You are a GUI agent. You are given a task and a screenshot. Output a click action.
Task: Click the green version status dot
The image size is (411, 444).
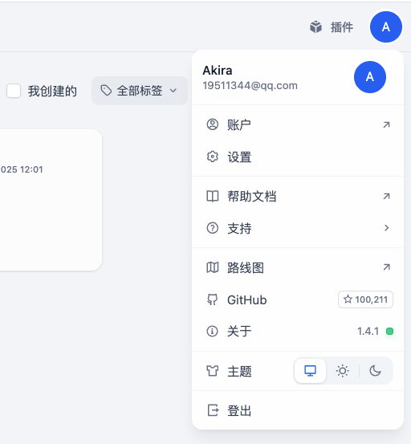point(390,331)
